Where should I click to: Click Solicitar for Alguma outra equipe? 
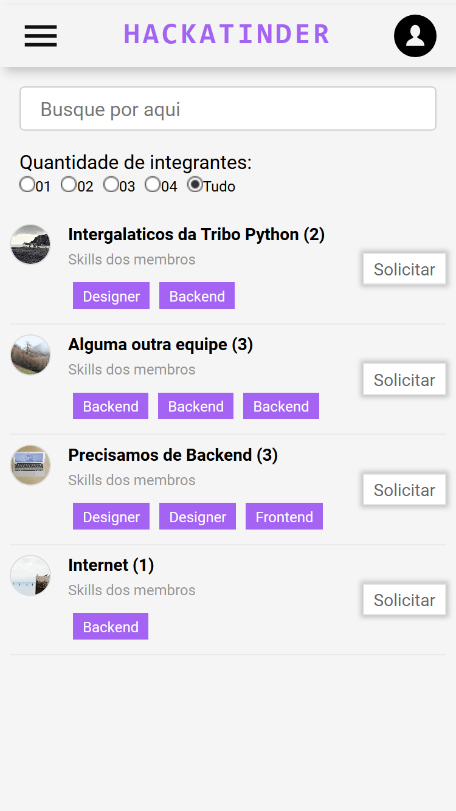(404, 379)
